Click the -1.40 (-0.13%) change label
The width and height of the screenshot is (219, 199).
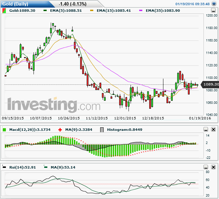[x=73, y=4]
